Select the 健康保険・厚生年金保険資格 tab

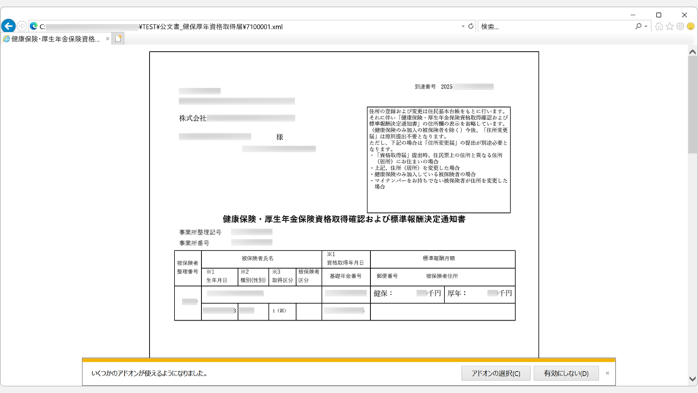click(51, 40)
